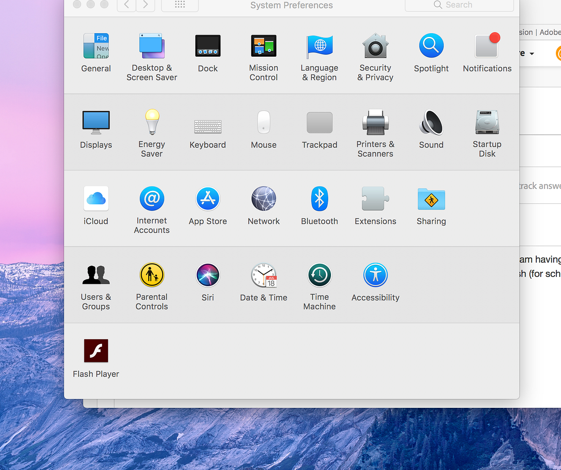This screenshot has height=470, width=561.
Task: Click the forward navigation arrow
Action: point(144,5)
